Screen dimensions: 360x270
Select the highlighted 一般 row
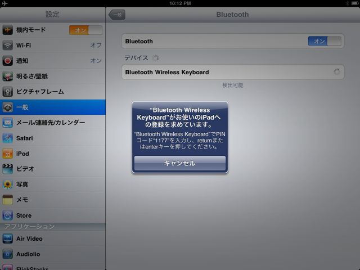click(52, 107)
